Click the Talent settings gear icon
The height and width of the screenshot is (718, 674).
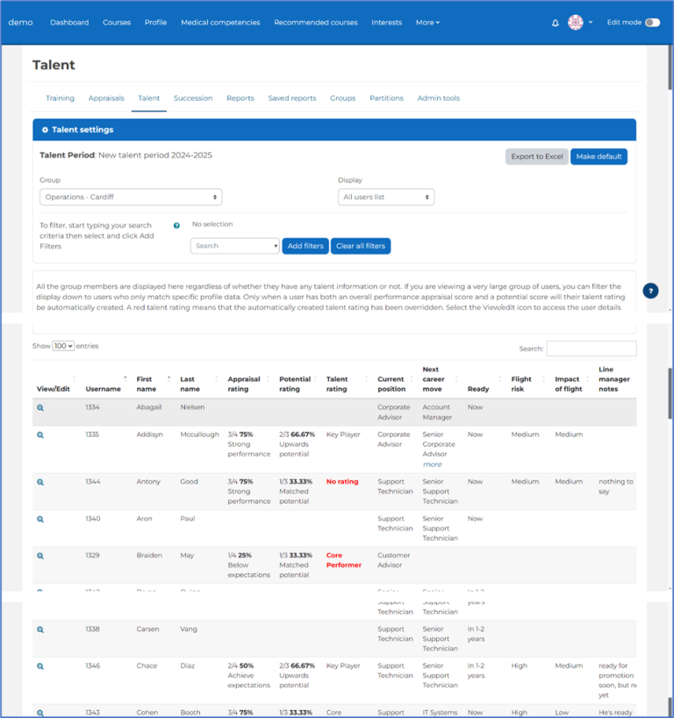point(45,130)
